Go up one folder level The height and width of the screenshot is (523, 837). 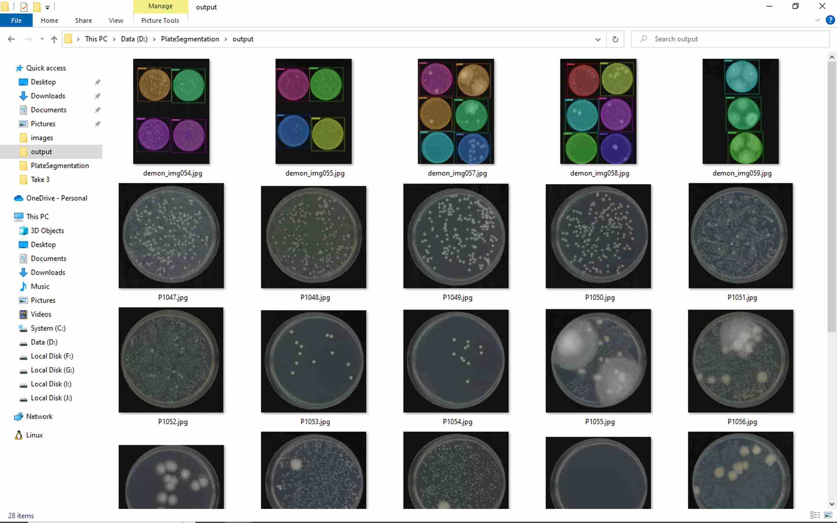54,39
